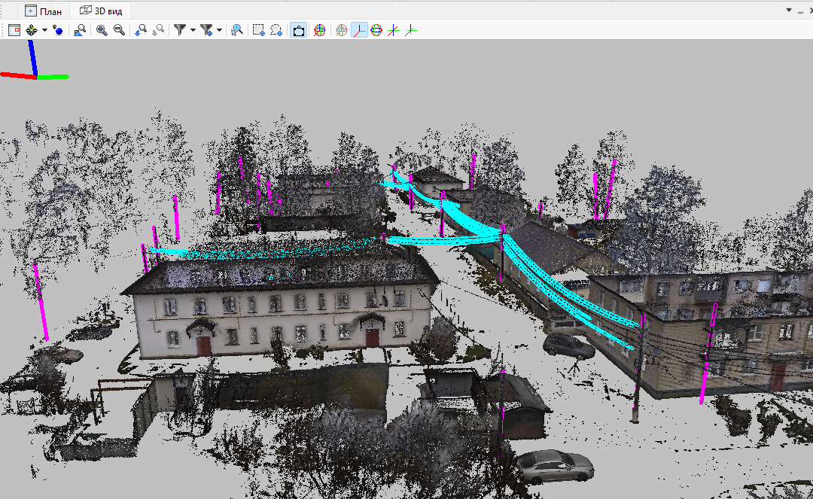This screenshot has width=813, height=499.
Task: Open the filter dropdown arrow
Action: click(193, 30)
